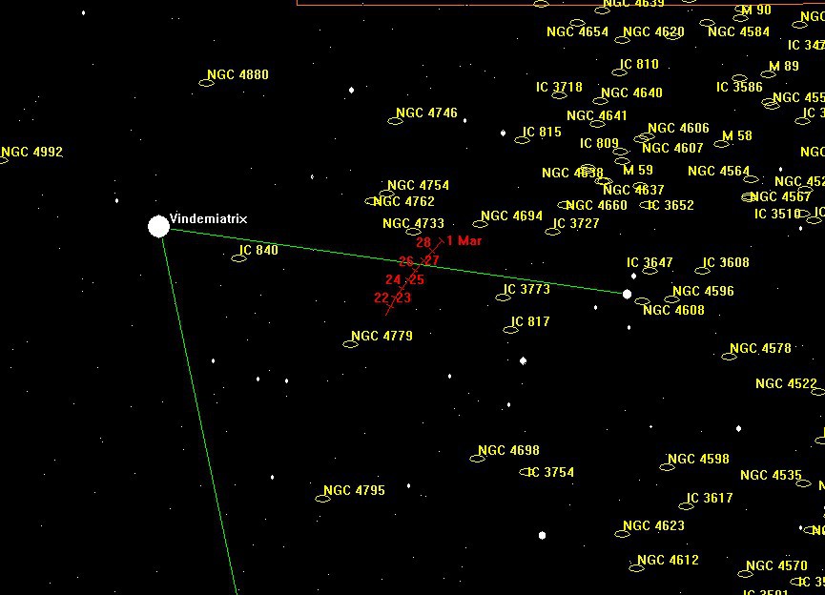825x595 pixels.
Task: Click the NGC 4698 galaxy marker
Action: coord(477,458)
